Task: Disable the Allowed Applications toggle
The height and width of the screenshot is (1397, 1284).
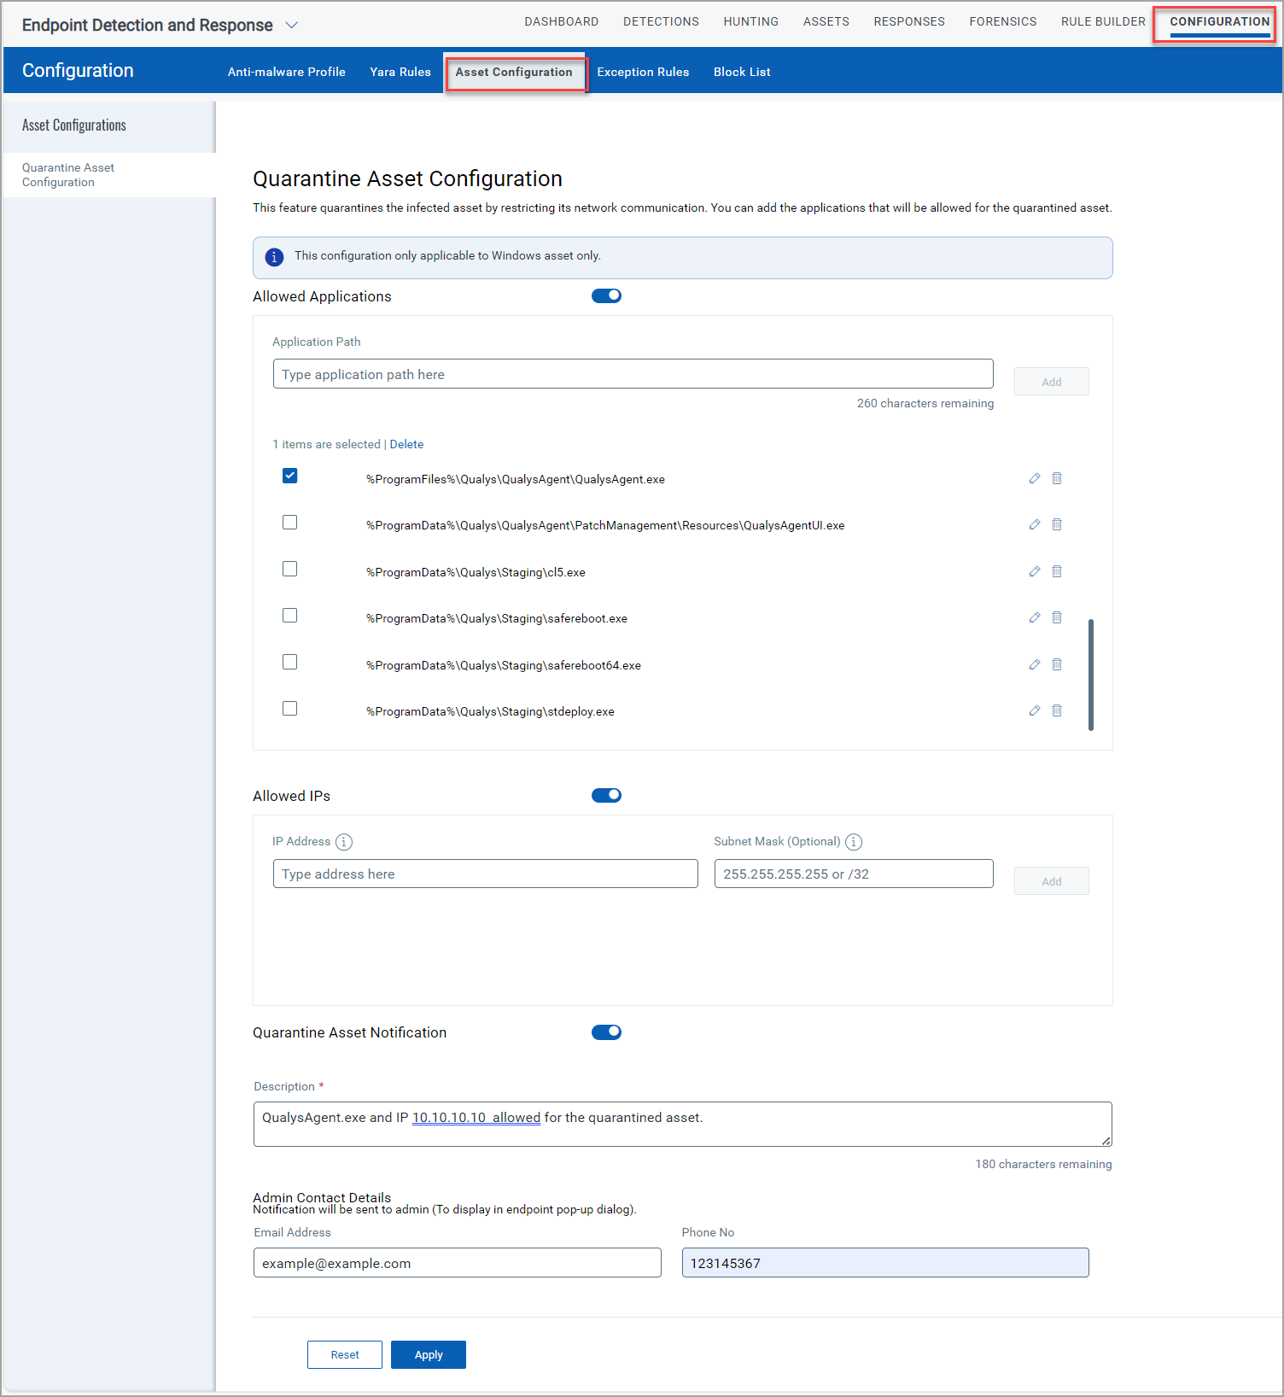Action: tap(606, 295)
